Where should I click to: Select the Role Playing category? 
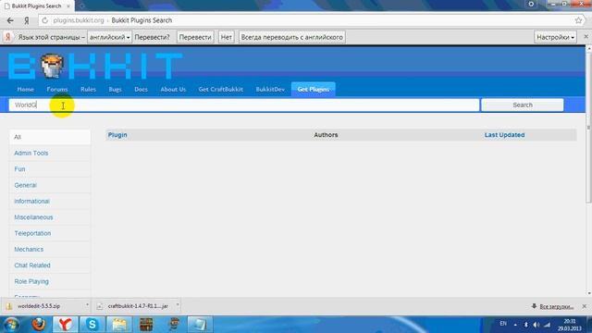click(50, 281)
